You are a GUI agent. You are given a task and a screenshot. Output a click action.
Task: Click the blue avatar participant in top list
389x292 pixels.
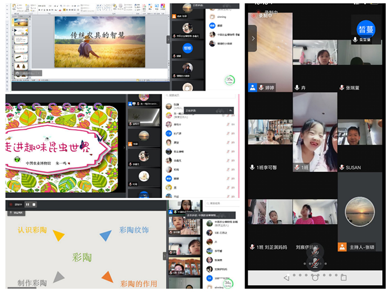tap(216, 26)
